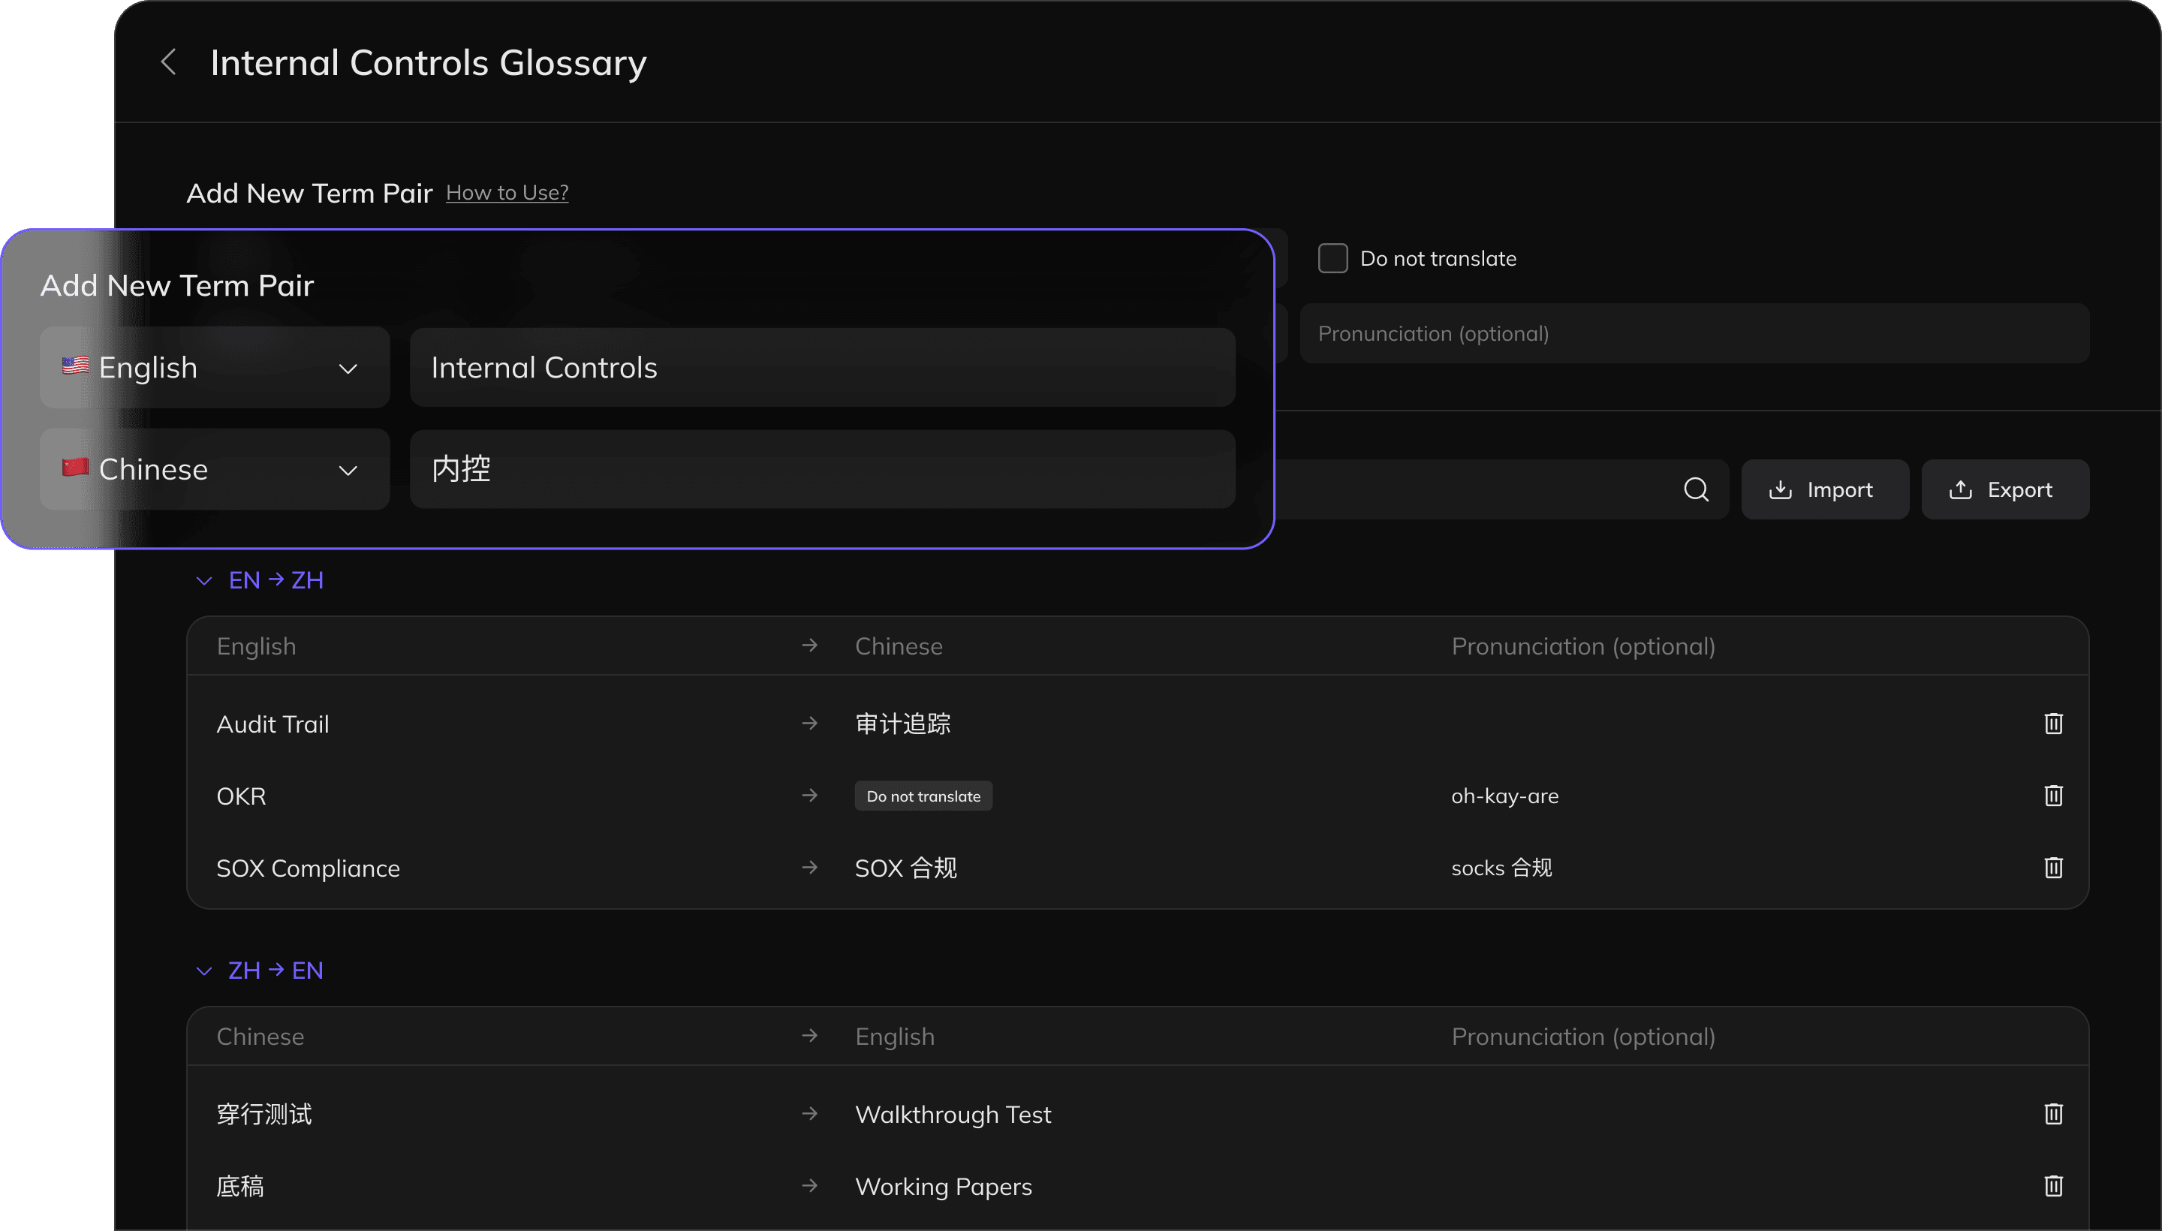Delete the SOX Compliance term row

coord(2053,868)
